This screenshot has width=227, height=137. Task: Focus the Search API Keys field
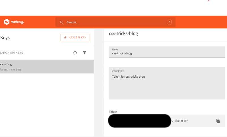(x=28, y=53)
